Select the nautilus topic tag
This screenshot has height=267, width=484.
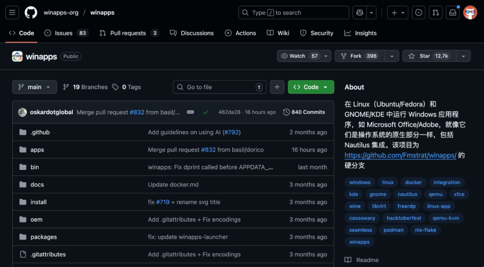(407, 194)
